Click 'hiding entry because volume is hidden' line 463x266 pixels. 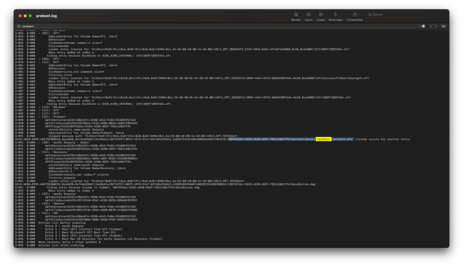click(123, 187)
